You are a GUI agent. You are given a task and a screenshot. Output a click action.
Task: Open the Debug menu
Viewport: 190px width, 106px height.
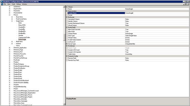tap(18, 4)
